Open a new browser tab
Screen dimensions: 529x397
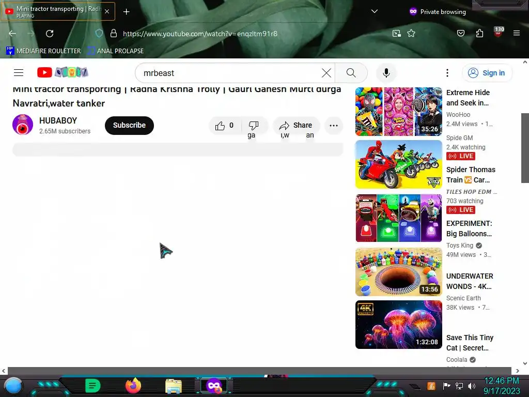click(126, 12)
